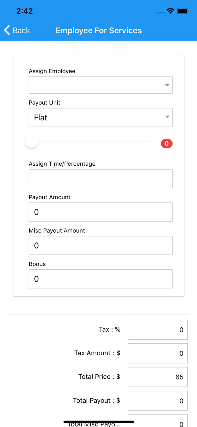
Task: Open the Assign Employee dropdown
Action: (97, 85)
